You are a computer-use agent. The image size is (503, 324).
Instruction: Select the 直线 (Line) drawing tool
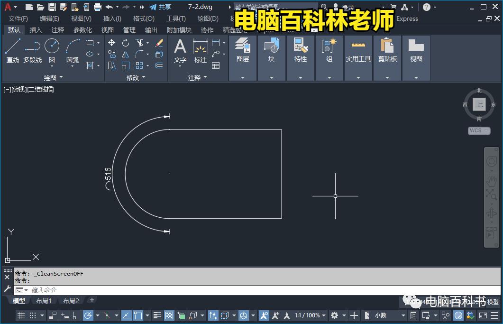pyautogui.click(x=13, y=46)
